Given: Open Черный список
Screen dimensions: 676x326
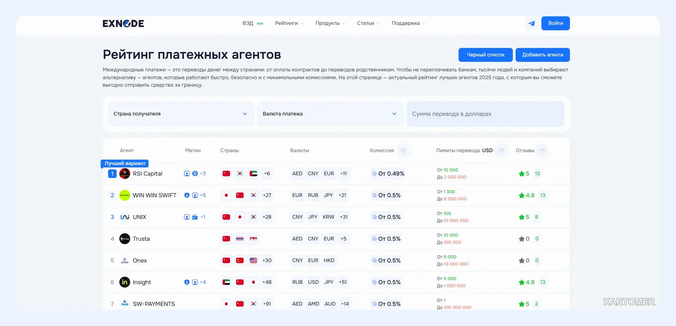Looking at the screenshot, I should coord(485,55).
